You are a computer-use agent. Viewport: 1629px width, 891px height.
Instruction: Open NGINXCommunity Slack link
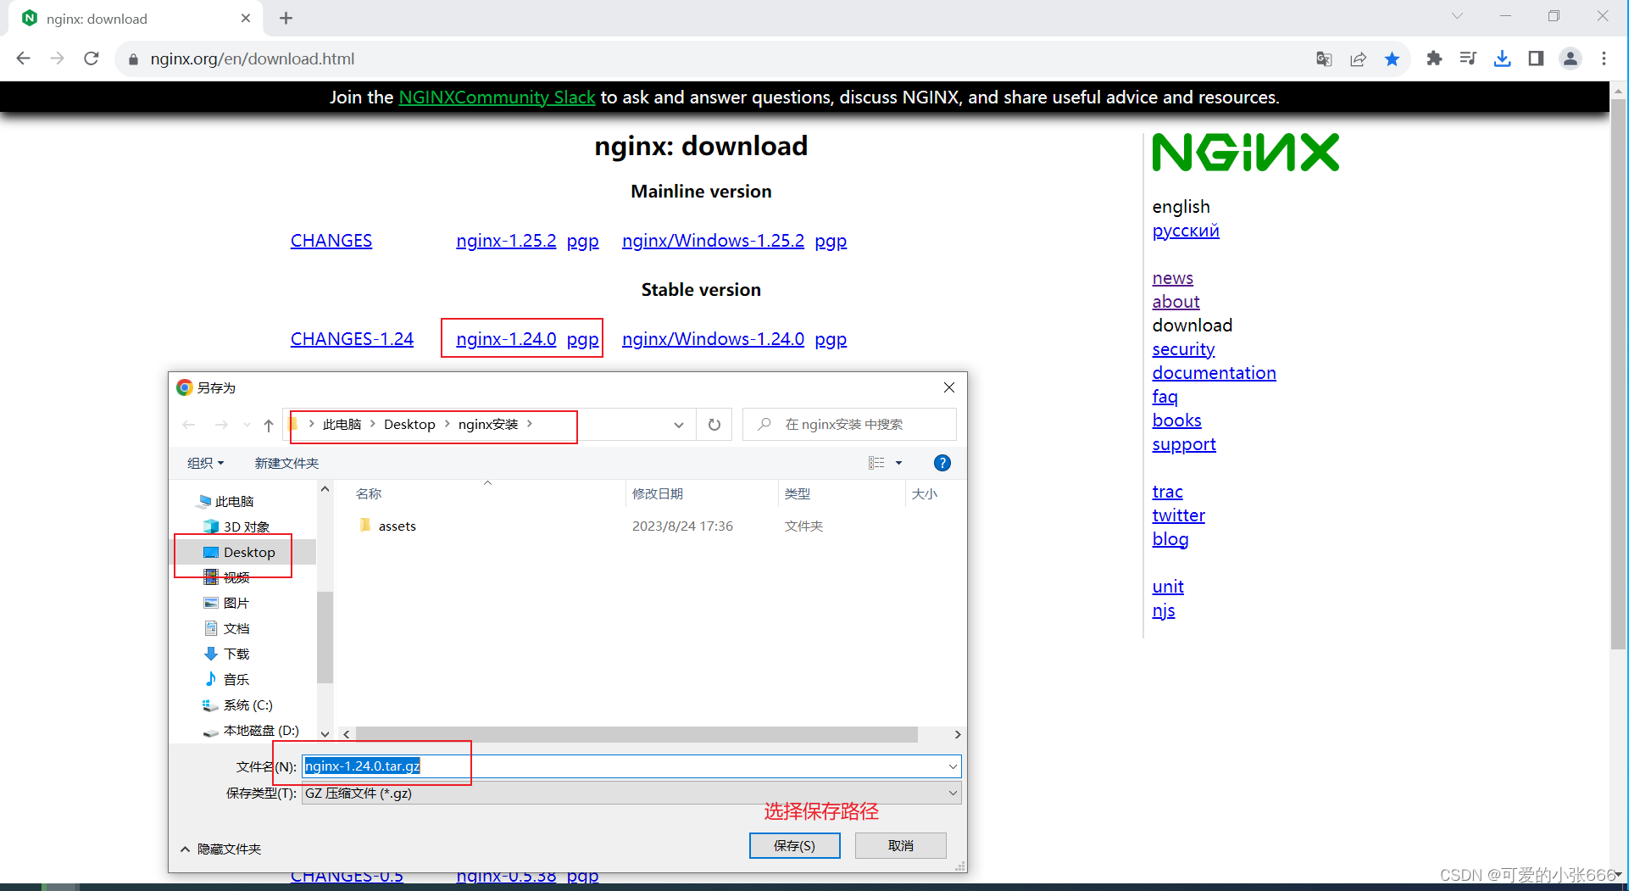[497, 97]
